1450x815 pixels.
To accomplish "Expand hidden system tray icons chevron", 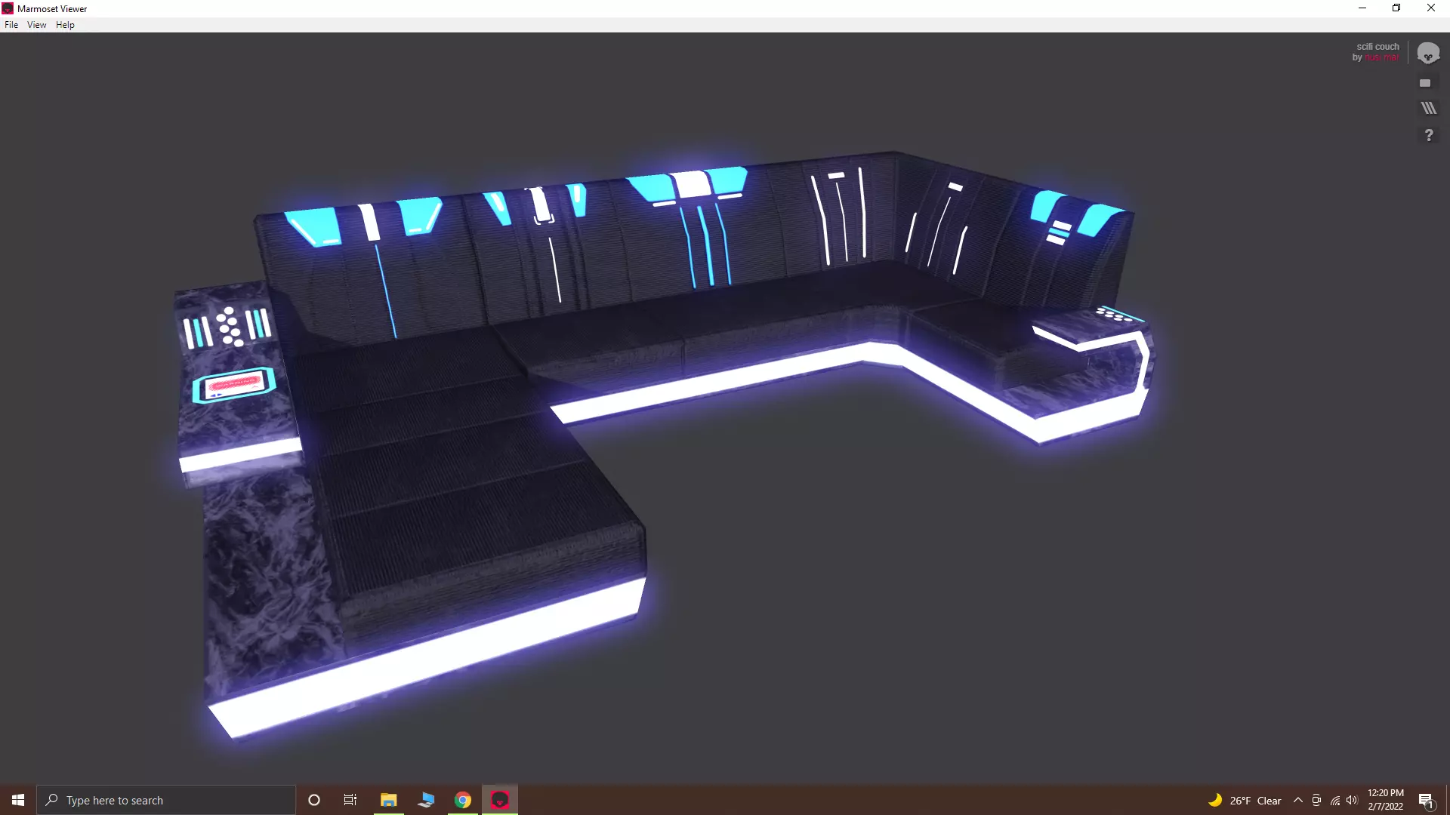I will coord(1298,801).
